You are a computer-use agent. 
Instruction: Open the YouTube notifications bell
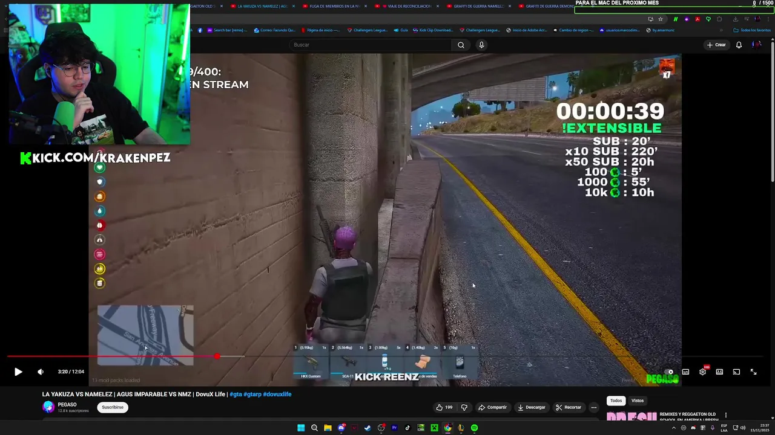click(739, 45)
